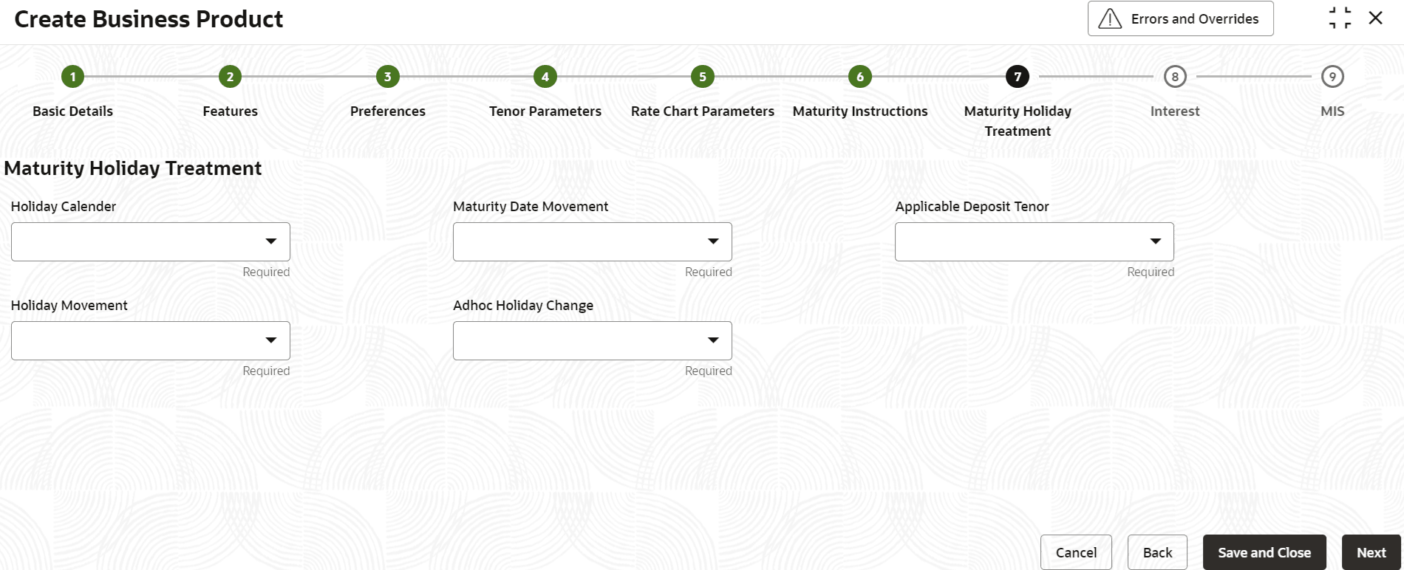The height and width of the screenshot is (570, 1404).
Task: Collapse the dialog with the restore-size icon
Action: [1340, 18]
